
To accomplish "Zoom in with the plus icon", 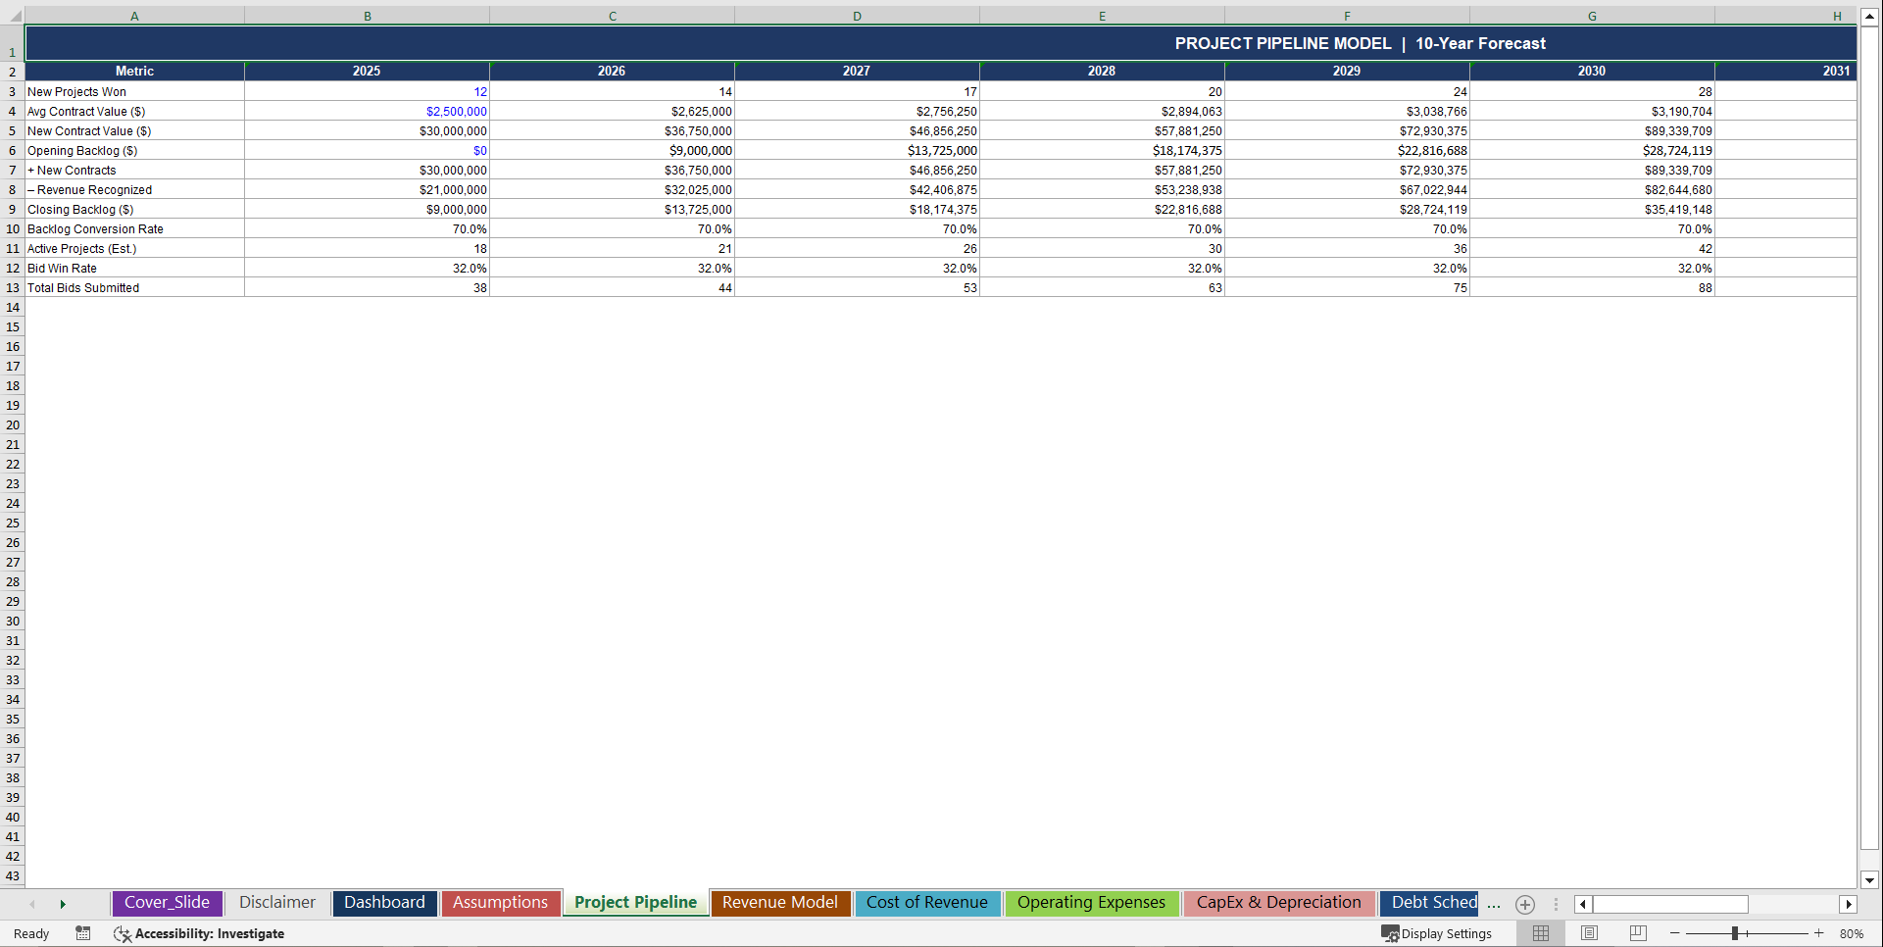I will click(x=1818, y=933).
